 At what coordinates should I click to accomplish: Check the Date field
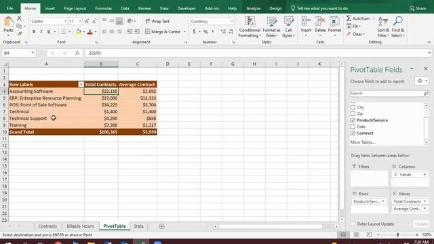[353, 127]
